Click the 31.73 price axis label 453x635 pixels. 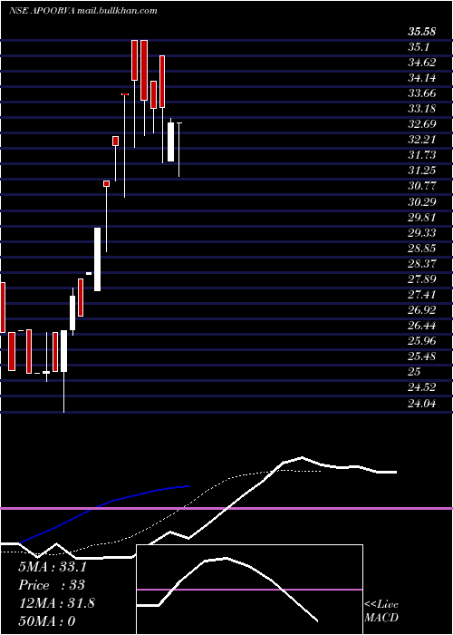point(422,155)
